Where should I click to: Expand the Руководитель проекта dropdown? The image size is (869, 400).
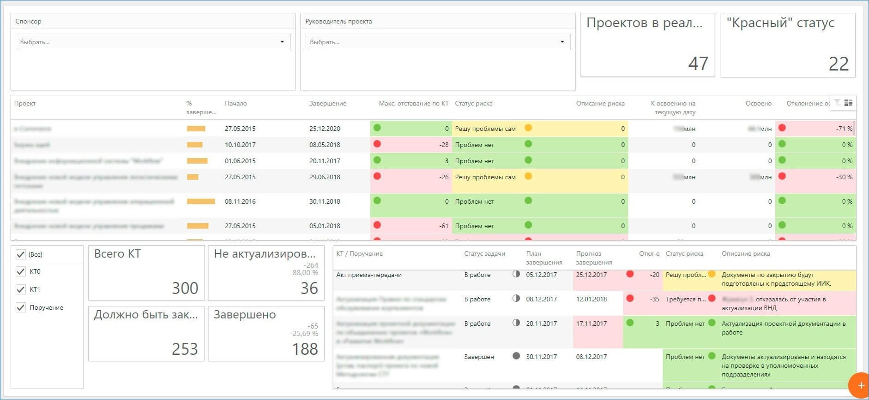(x=437, y=42)
